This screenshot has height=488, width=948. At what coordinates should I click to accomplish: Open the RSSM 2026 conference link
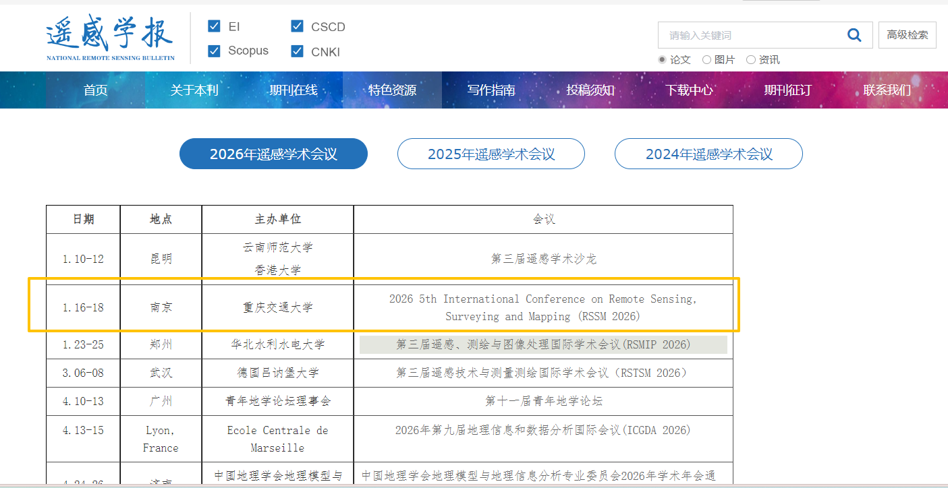[542, 307]
